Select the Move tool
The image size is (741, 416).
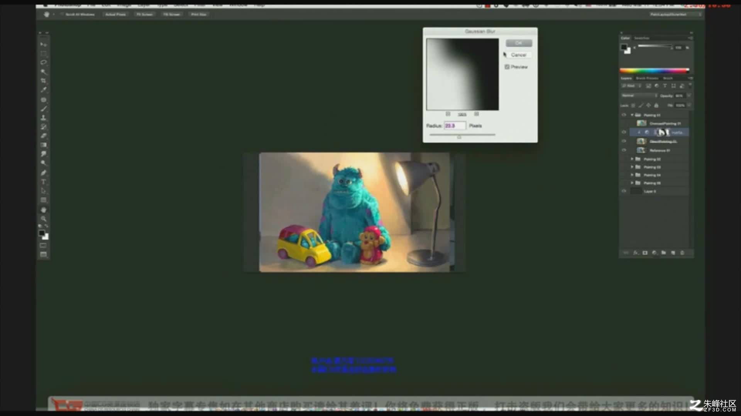coord(43,44)
